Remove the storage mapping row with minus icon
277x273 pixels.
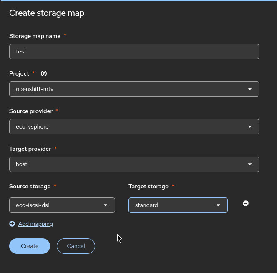(x=246, y=203)
